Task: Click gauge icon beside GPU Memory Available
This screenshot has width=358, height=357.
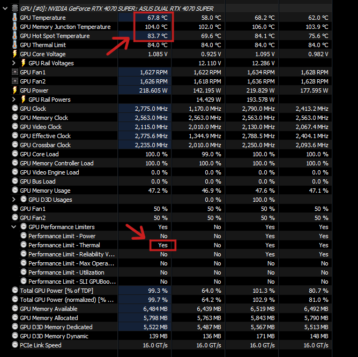Action: [15, 308]
